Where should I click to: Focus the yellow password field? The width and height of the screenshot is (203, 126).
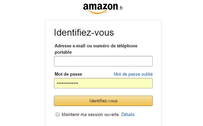pyautogui.click(x=103, y=83)
